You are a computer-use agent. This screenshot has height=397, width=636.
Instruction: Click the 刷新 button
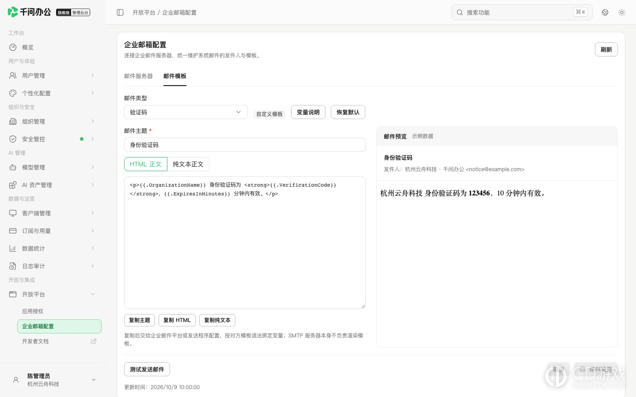(606, 49)
